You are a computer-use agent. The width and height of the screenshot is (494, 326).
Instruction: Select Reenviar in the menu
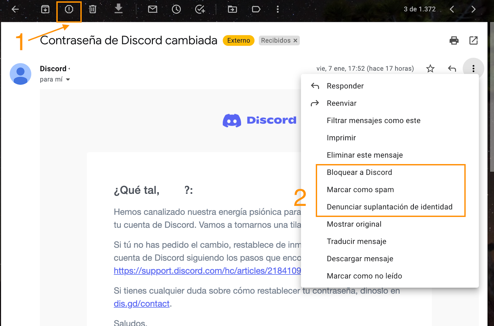coord(390,103)
